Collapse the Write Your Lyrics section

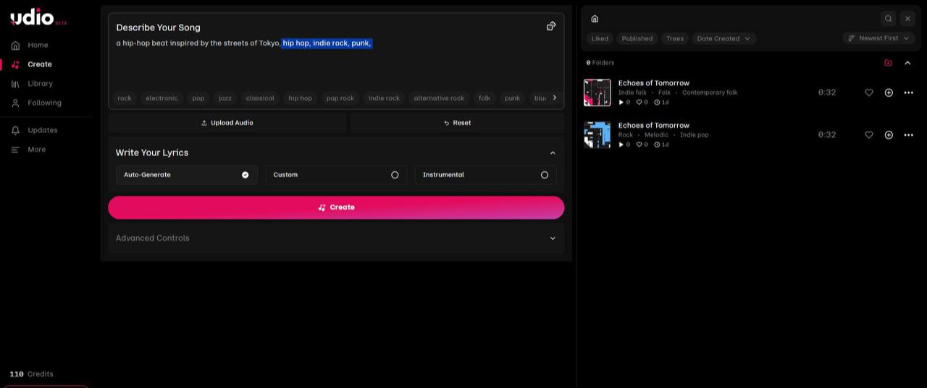point(553,152)
